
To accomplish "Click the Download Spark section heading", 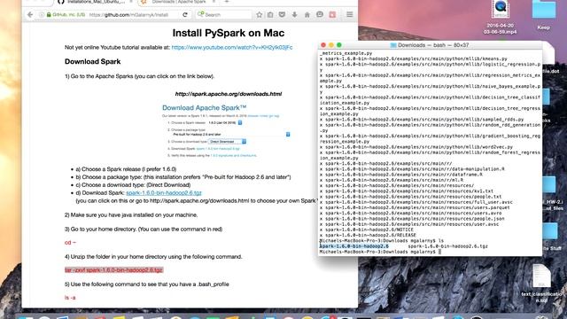I will click(92, 61).
